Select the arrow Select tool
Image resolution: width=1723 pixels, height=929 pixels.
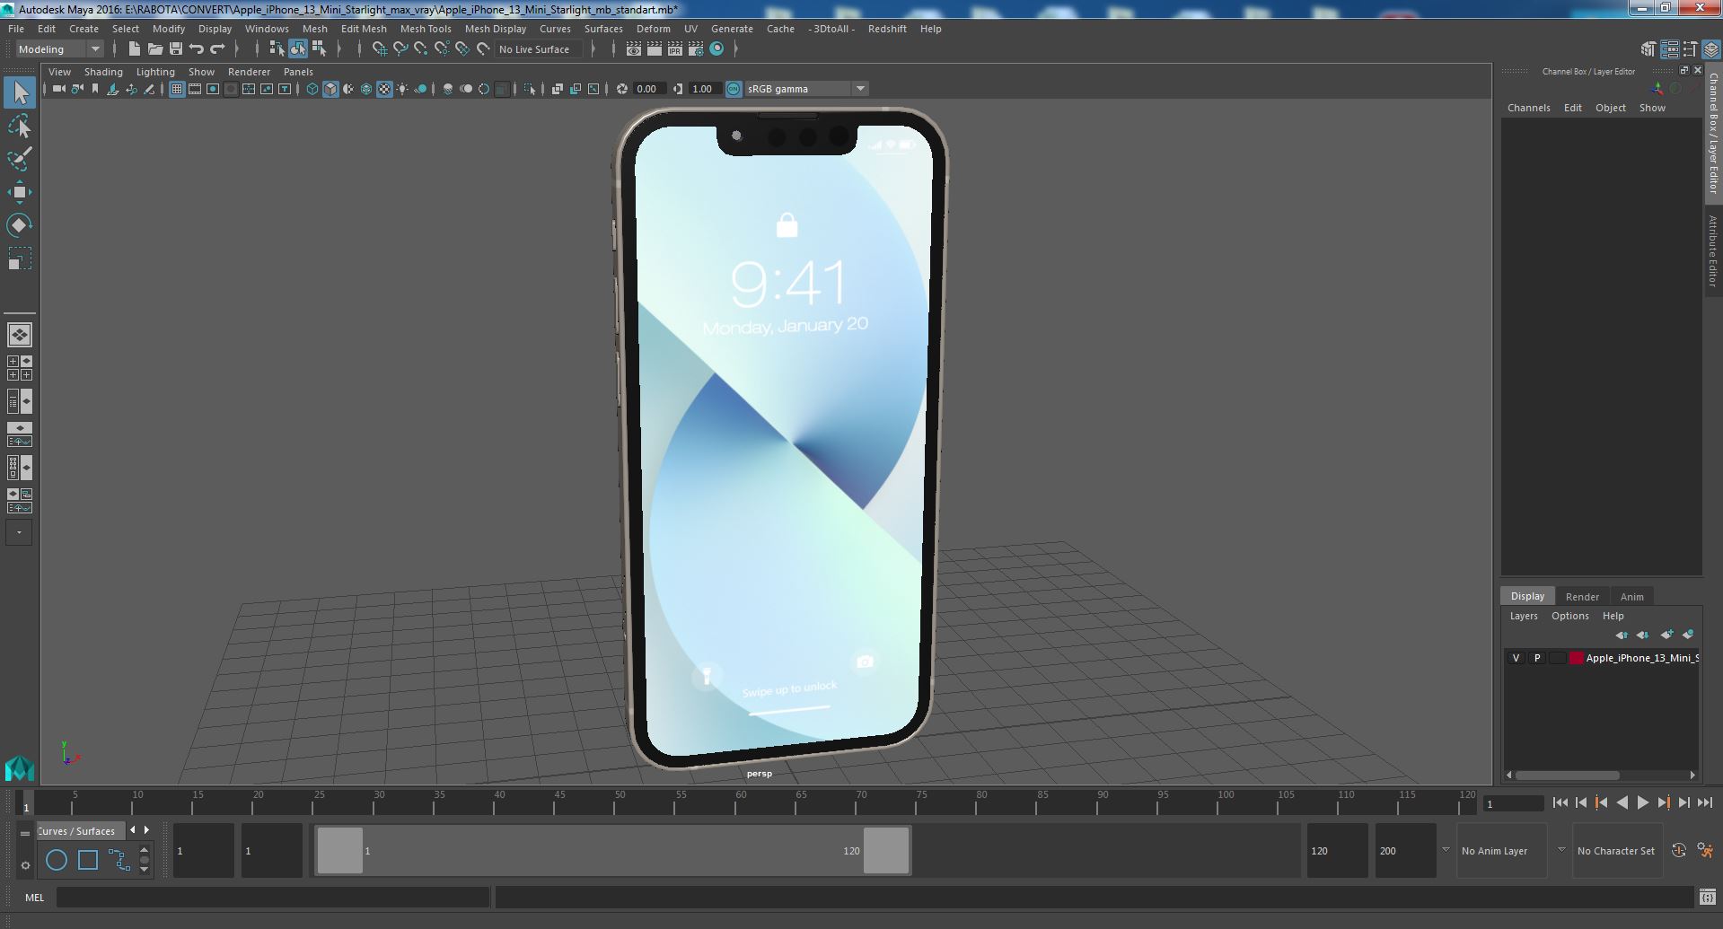point(20,92)
